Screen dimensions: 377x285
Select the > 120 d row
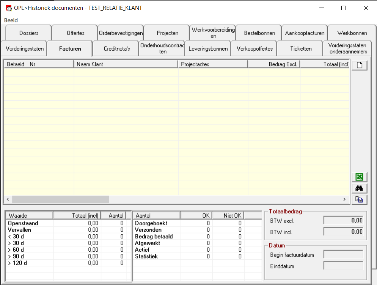pos(68,263)
